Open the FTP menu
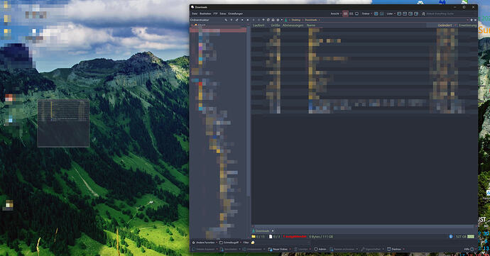 [215, 13]
